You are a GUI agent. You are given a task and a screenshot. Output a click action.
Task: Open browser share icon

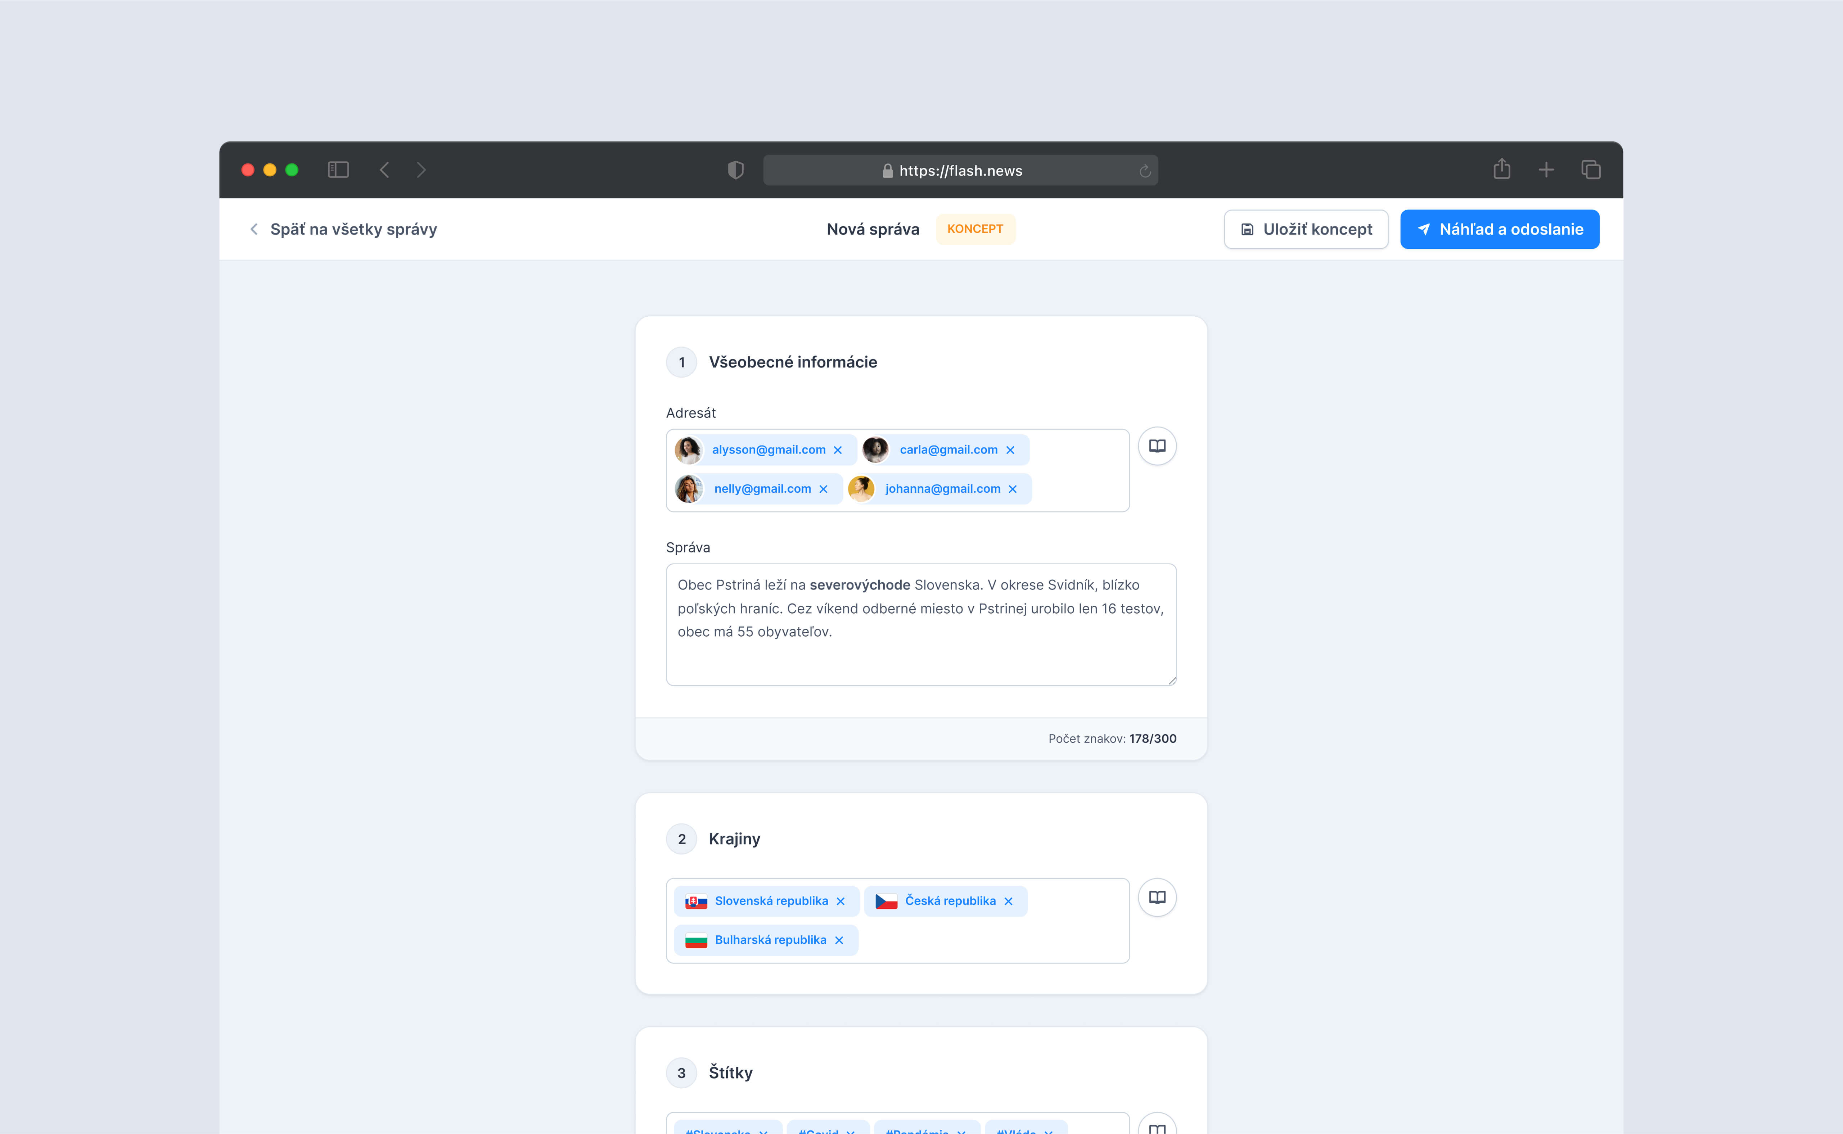[1502, 170]
